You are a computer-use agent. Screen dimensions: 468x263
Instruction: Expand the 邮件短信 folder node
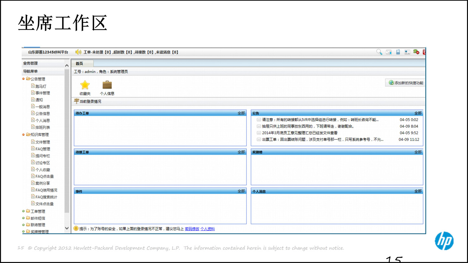(x=23, y=218)
